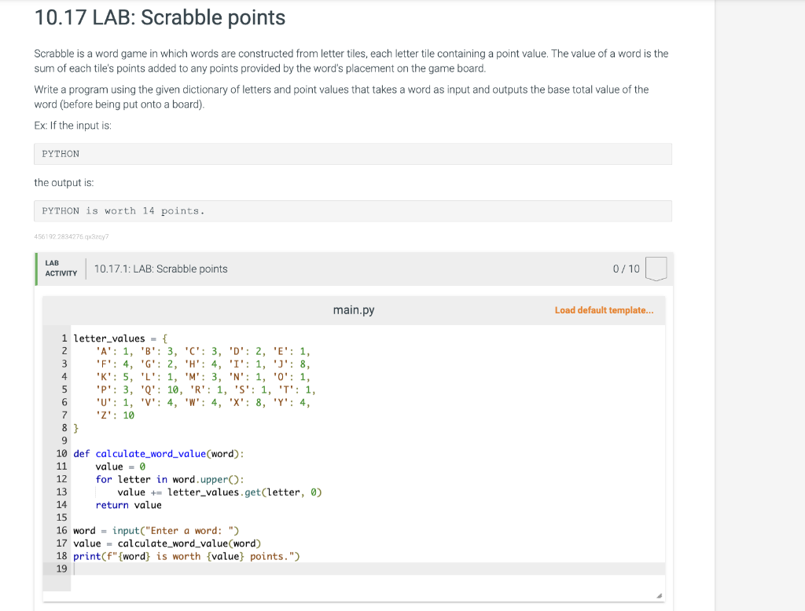This screenshot has height=611, width=805.
Task: Click the editor resize handle at bottom right
Action: pos(660,595)
